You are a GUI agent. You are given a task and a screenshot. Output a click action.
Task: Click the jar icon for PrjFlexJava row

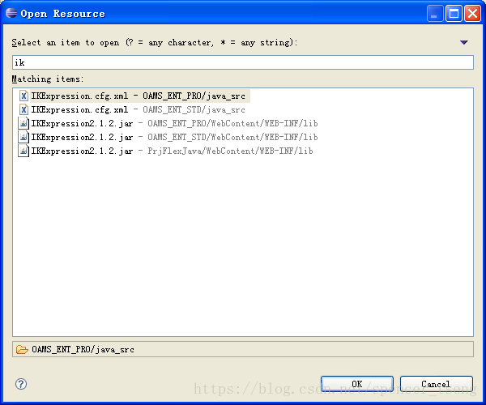click(x=23, y=151)
